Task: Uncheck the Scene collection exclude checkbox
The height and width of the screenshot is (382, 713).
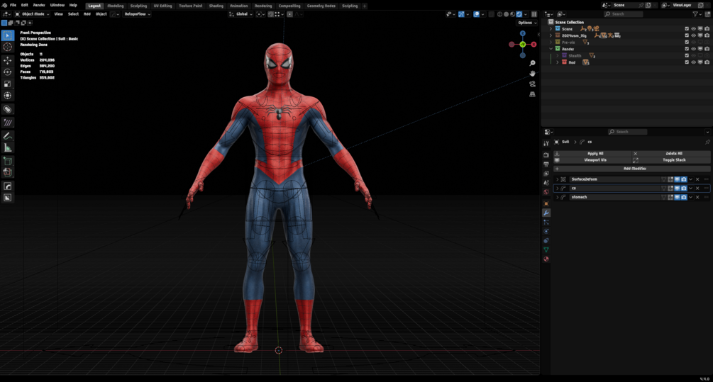Action: (x=686, y=29)
